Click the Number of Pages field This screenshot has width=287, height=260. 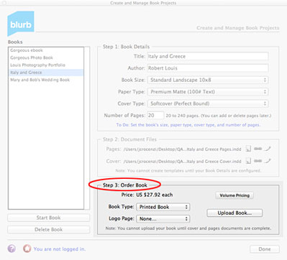[x=155, y=116]
